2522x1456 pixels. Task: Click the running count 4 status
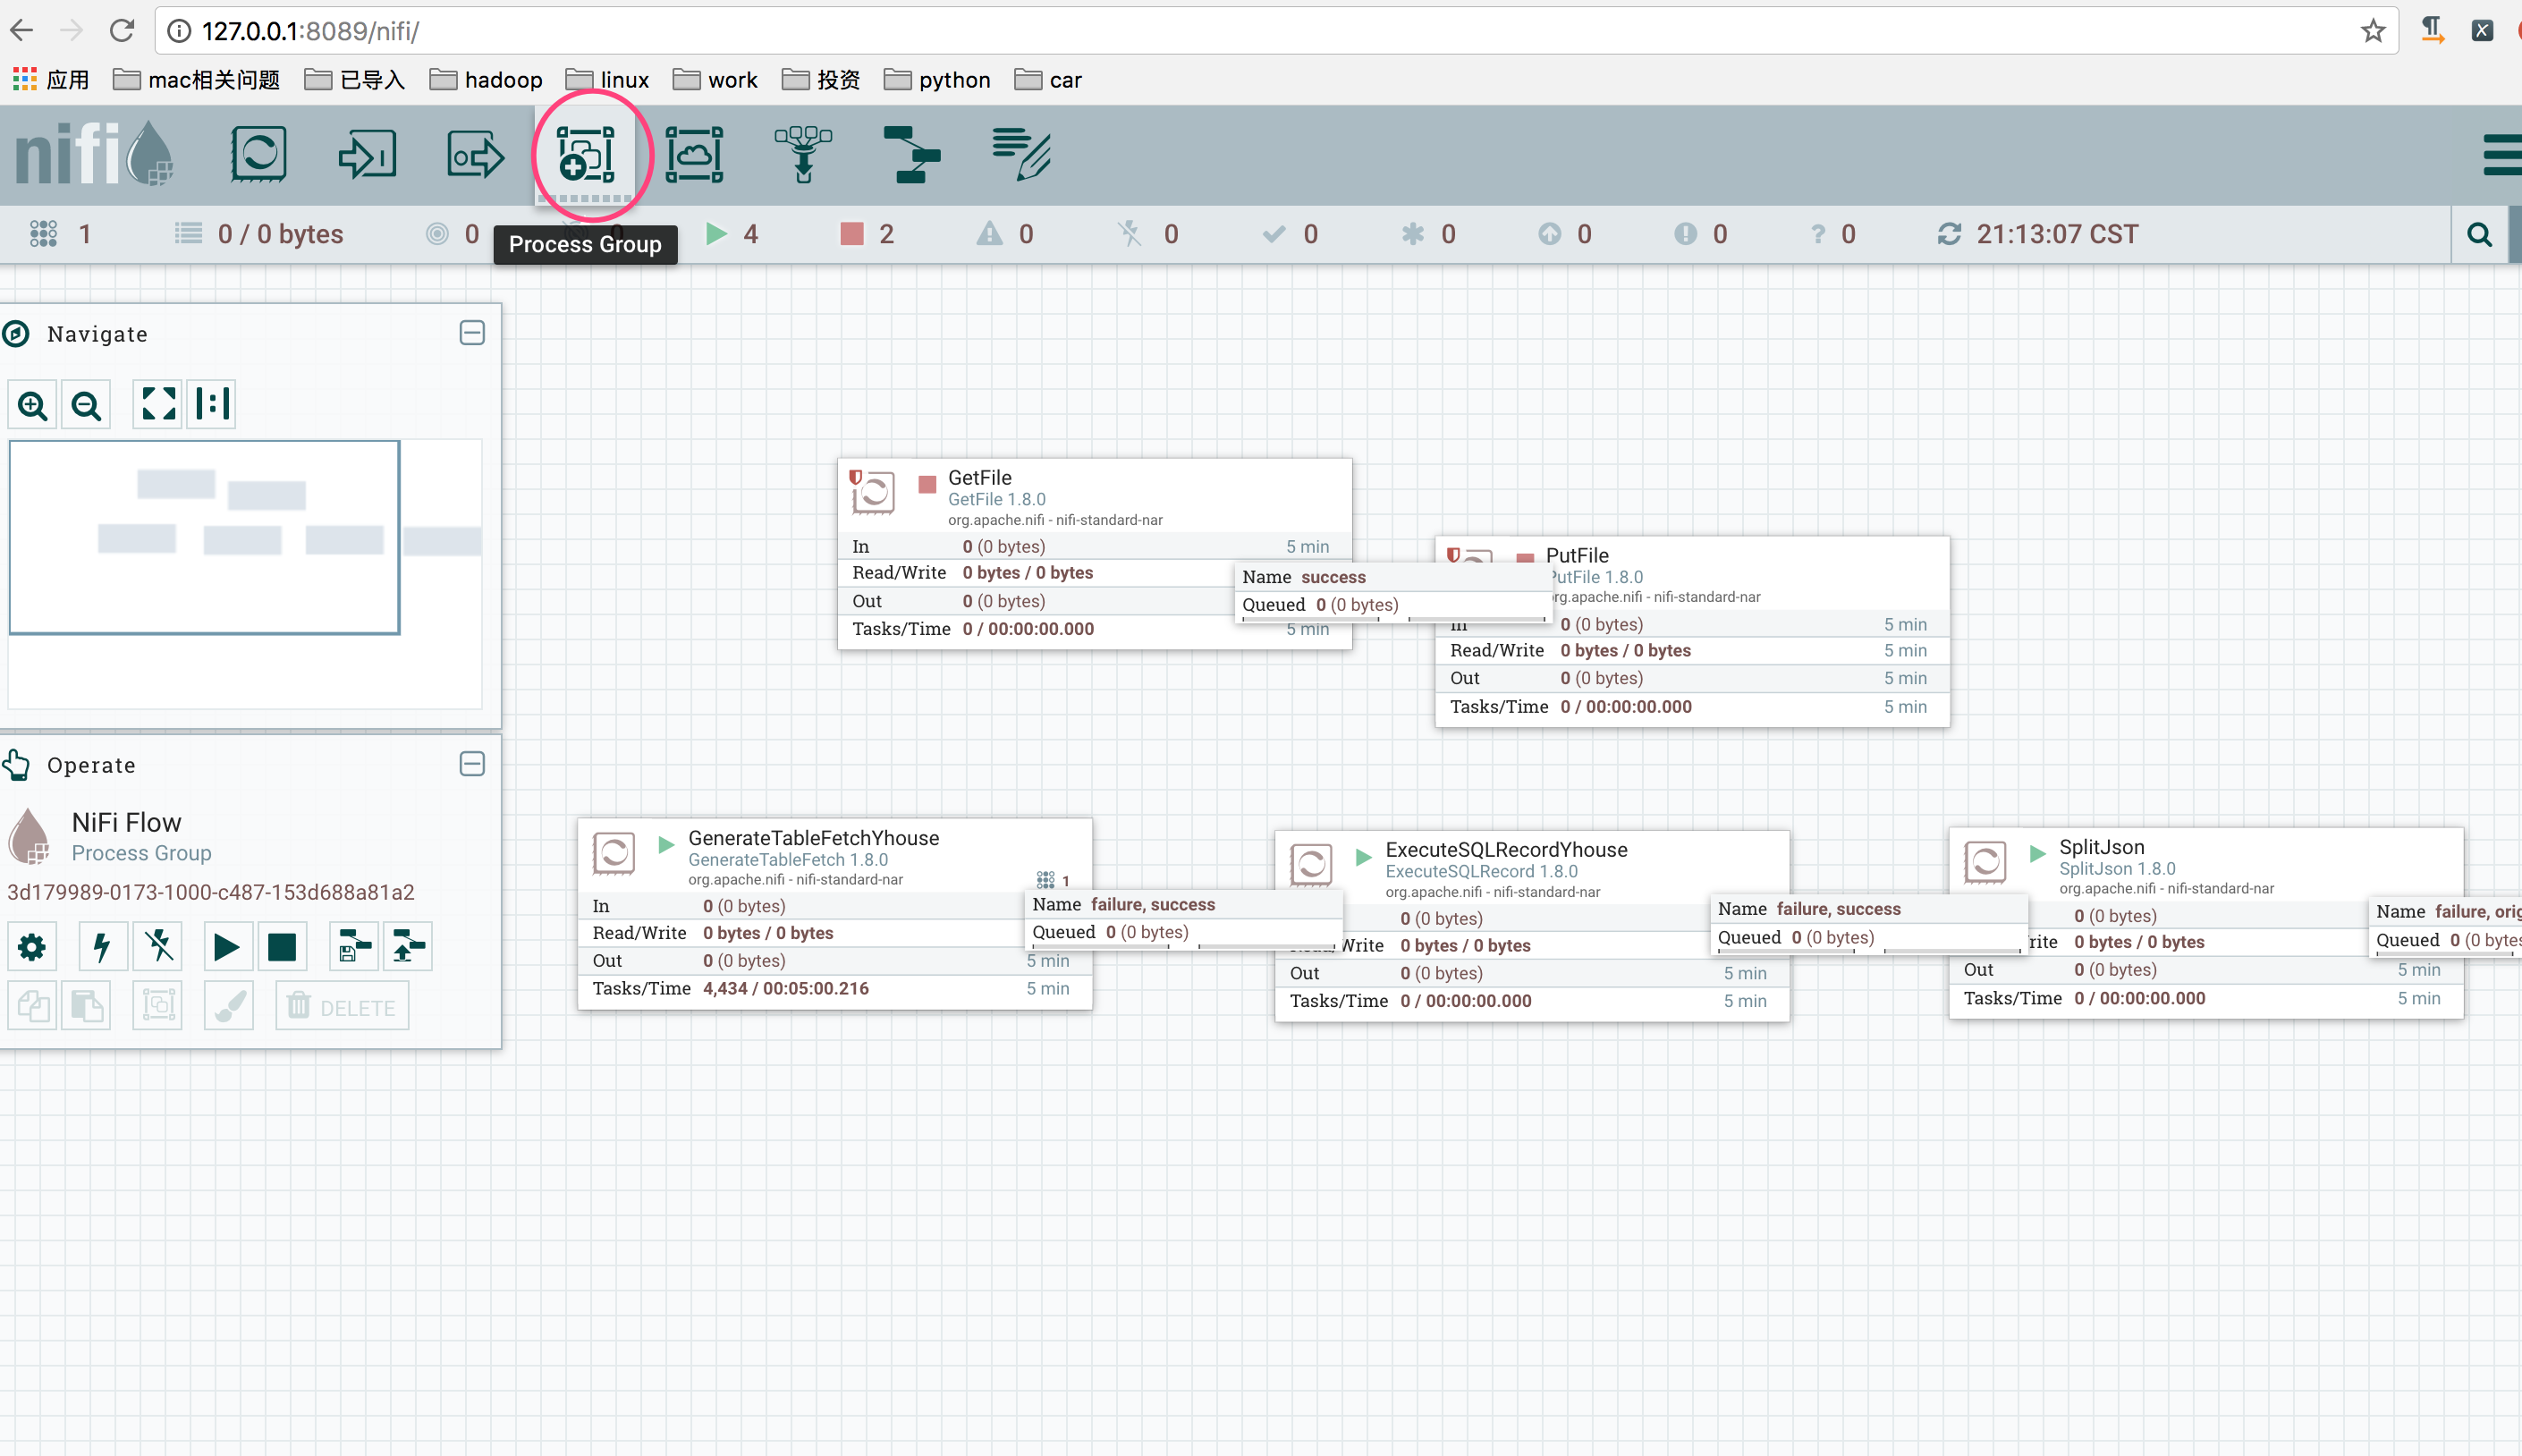pyautogui.click(x=732, y=234)
